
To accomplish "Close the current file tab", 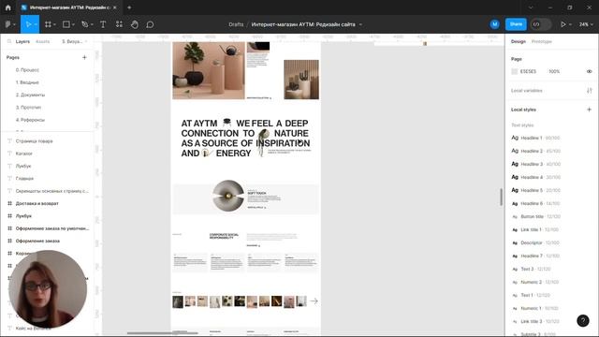I will click(115, 7).
